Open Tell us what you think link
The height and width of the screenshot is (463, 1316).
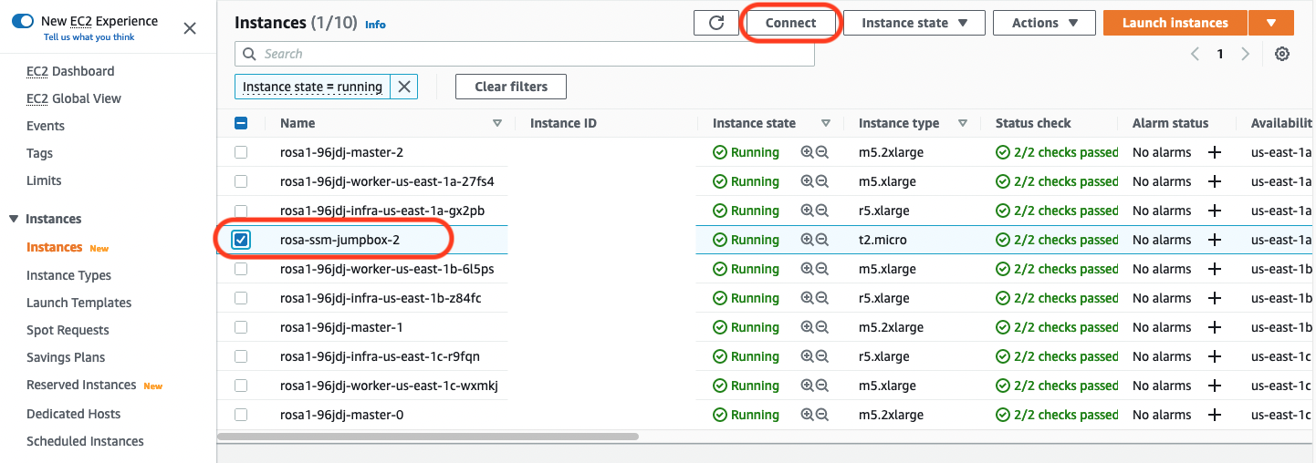pyautogui.click(x=89, y=37)
